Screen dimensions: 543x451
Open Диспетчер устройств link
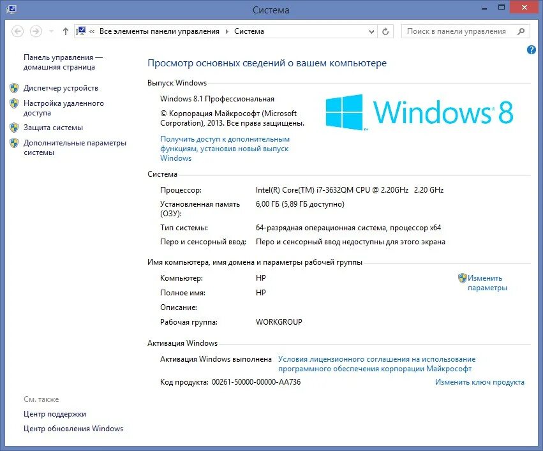coord(61,88)
